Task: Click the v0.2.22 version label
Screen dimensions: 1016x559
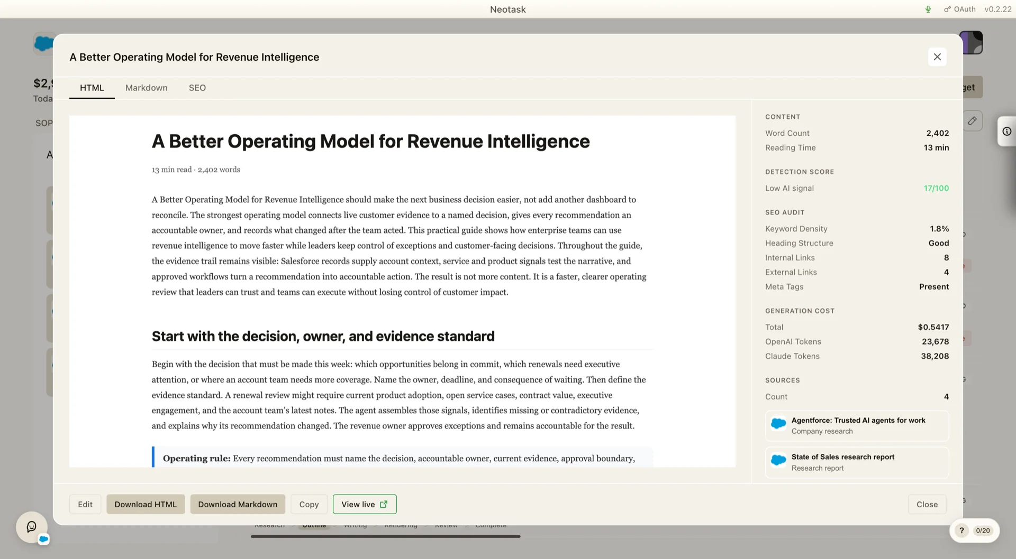Action: coord(998,9)
